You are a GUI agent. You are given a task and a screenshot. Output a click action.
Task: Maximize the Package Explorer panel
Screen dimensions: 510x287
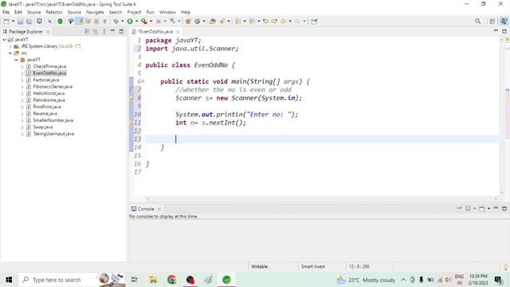click(121, 32)
